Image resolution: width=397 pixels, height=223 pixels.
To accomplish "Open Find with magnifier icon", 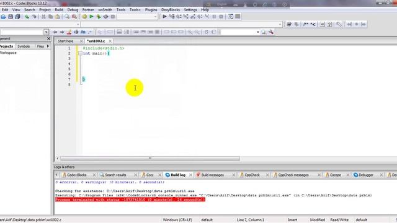I will (67, 17).
